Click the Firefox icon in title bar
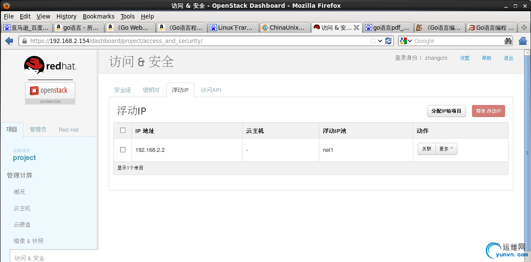Screen dimensions: 531x262 [6, 6]
